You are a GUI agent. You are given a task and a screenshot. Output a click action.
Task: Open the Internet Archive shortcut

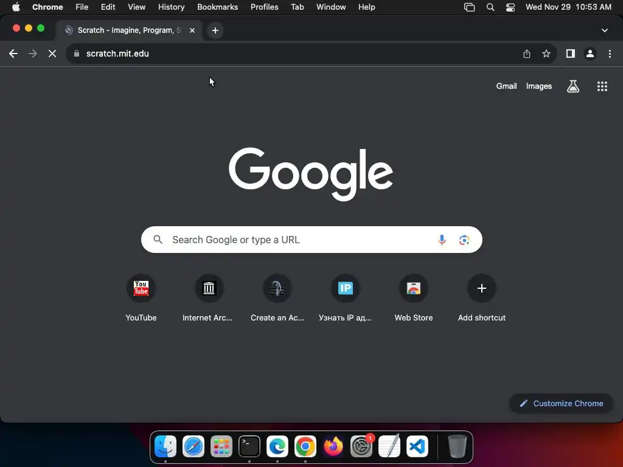(209, 298)
